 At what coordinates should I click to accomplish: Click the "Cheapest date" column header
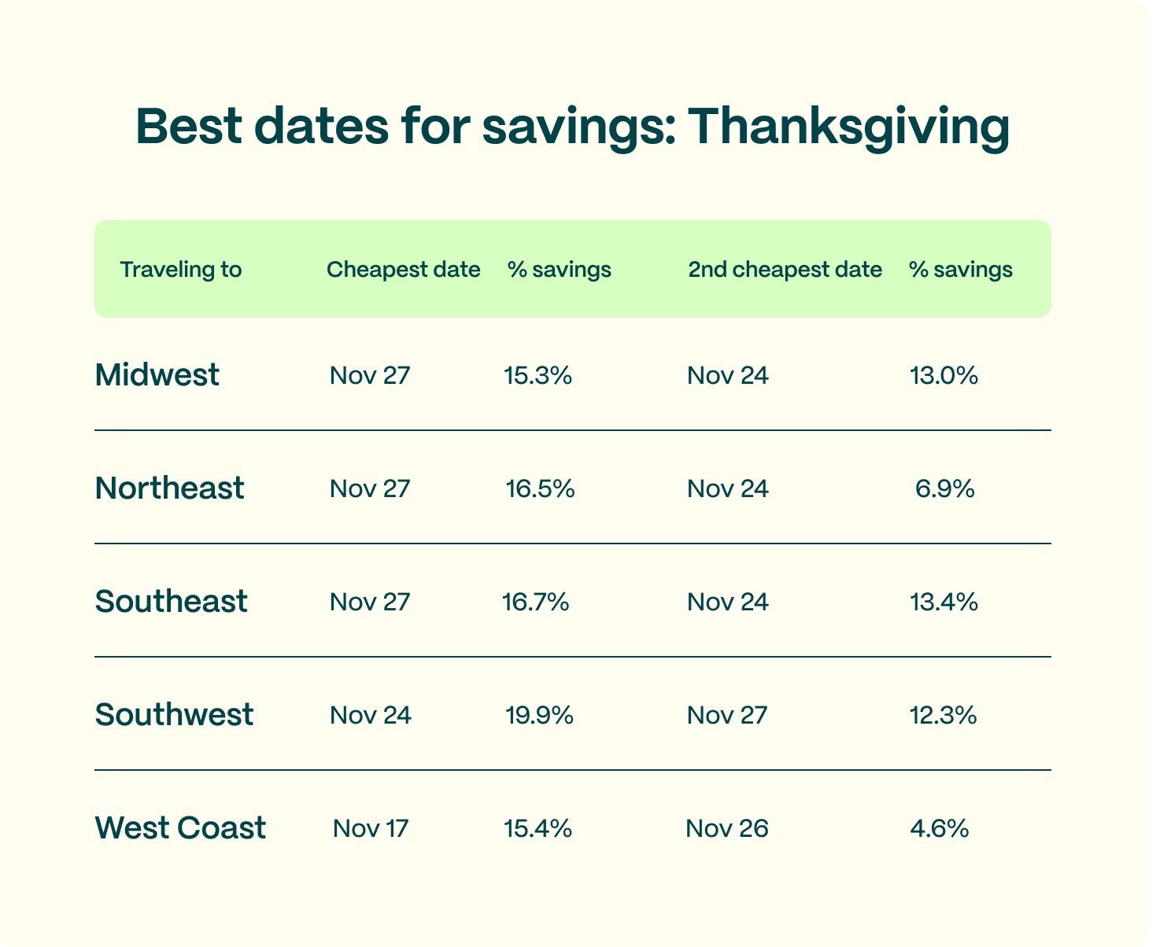pos(403,270)
